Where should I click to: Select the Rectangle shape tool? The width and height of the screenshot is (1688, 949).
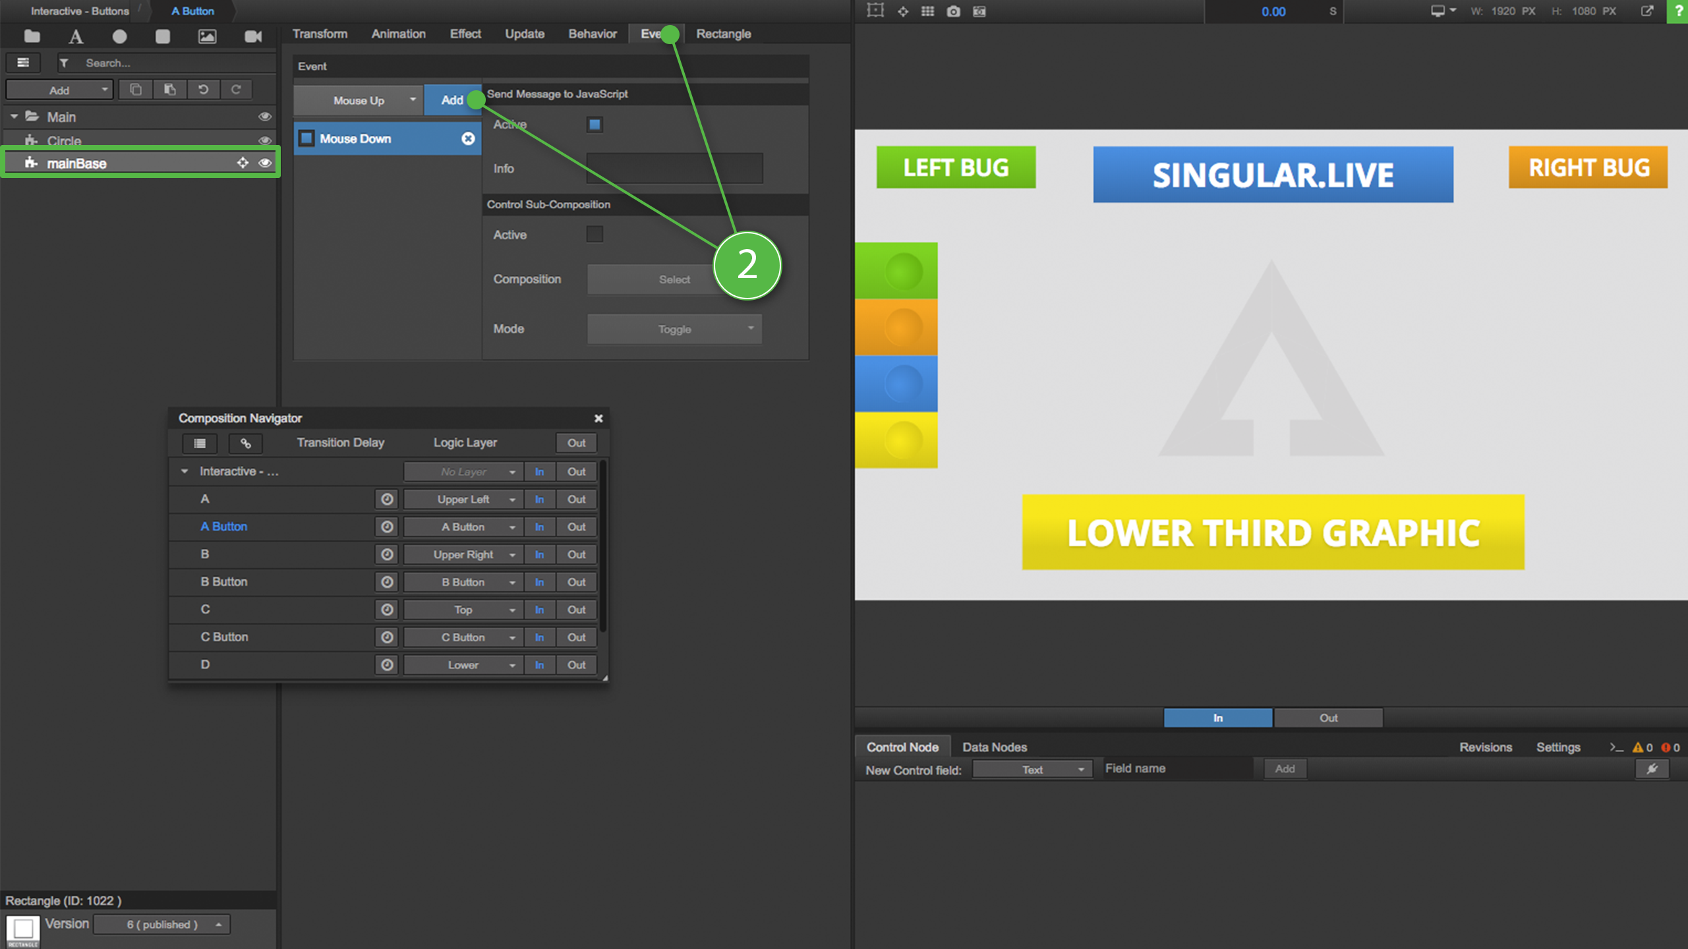click(163, 36)
